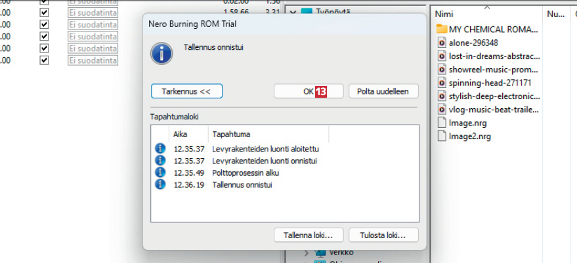Collapse the Työpöytä tree node
577x263 pixels.
(292, 12)
